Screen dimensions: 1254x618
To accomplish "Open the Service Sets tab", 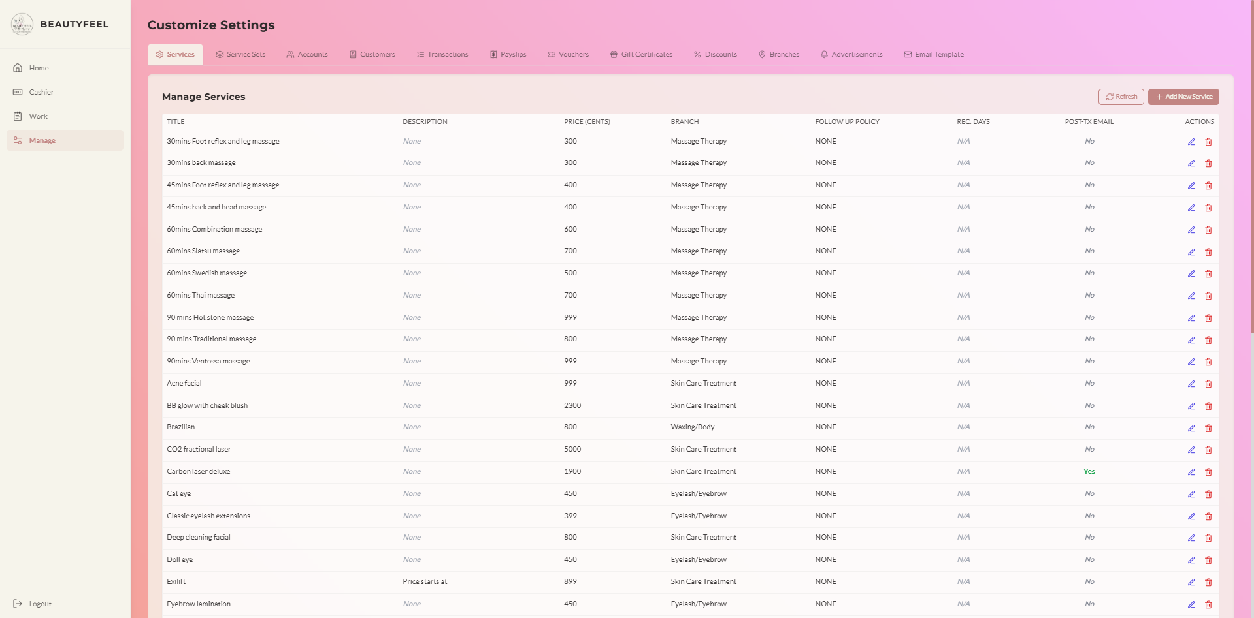I will point(240,54).
